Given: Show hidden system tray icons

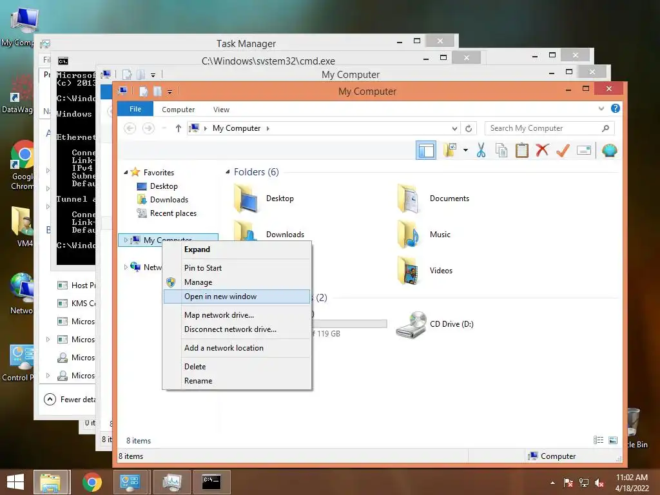Looking at the screenshot, I should 552,483.
